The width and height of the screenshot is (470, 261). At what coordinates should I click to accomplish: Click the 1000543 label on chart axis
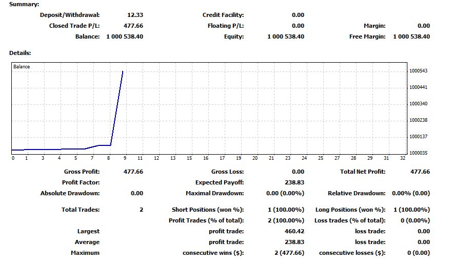point(419,71)
